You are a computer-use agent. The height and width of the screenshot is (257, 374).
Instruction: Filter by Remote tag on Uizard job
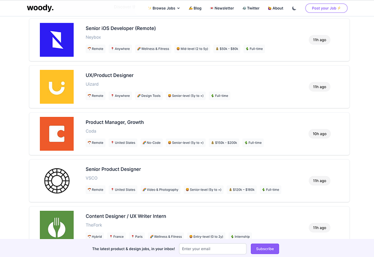point(95,96)
